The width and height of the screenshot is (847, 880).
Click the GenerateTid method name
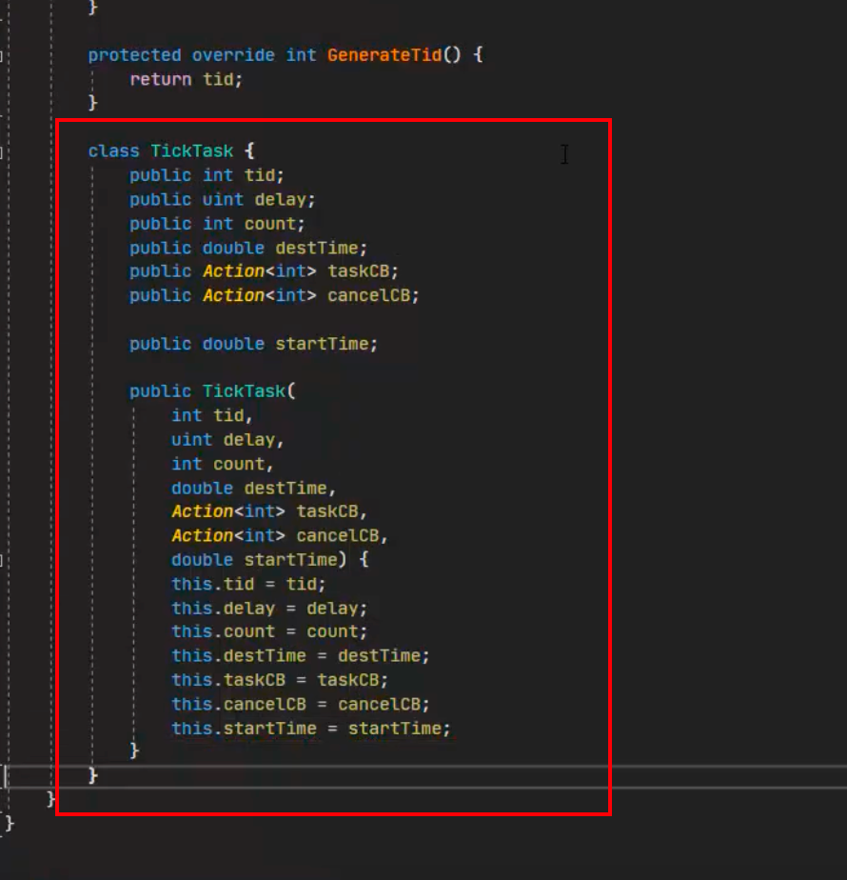click(x=384, y=55)
